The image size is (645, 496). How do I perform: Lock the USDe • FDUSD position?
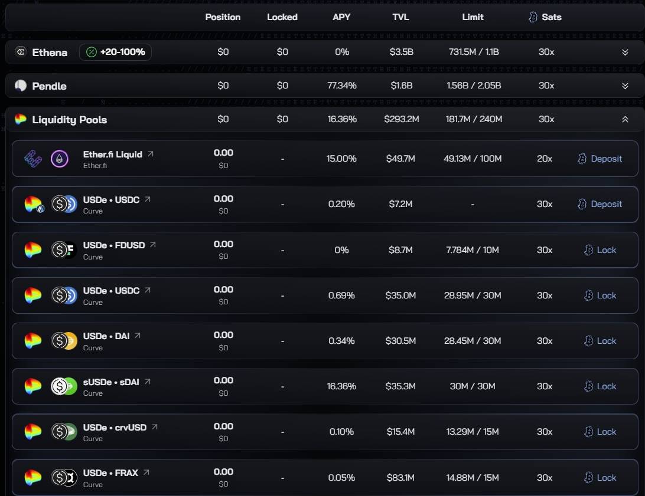[x=600, y=250]
